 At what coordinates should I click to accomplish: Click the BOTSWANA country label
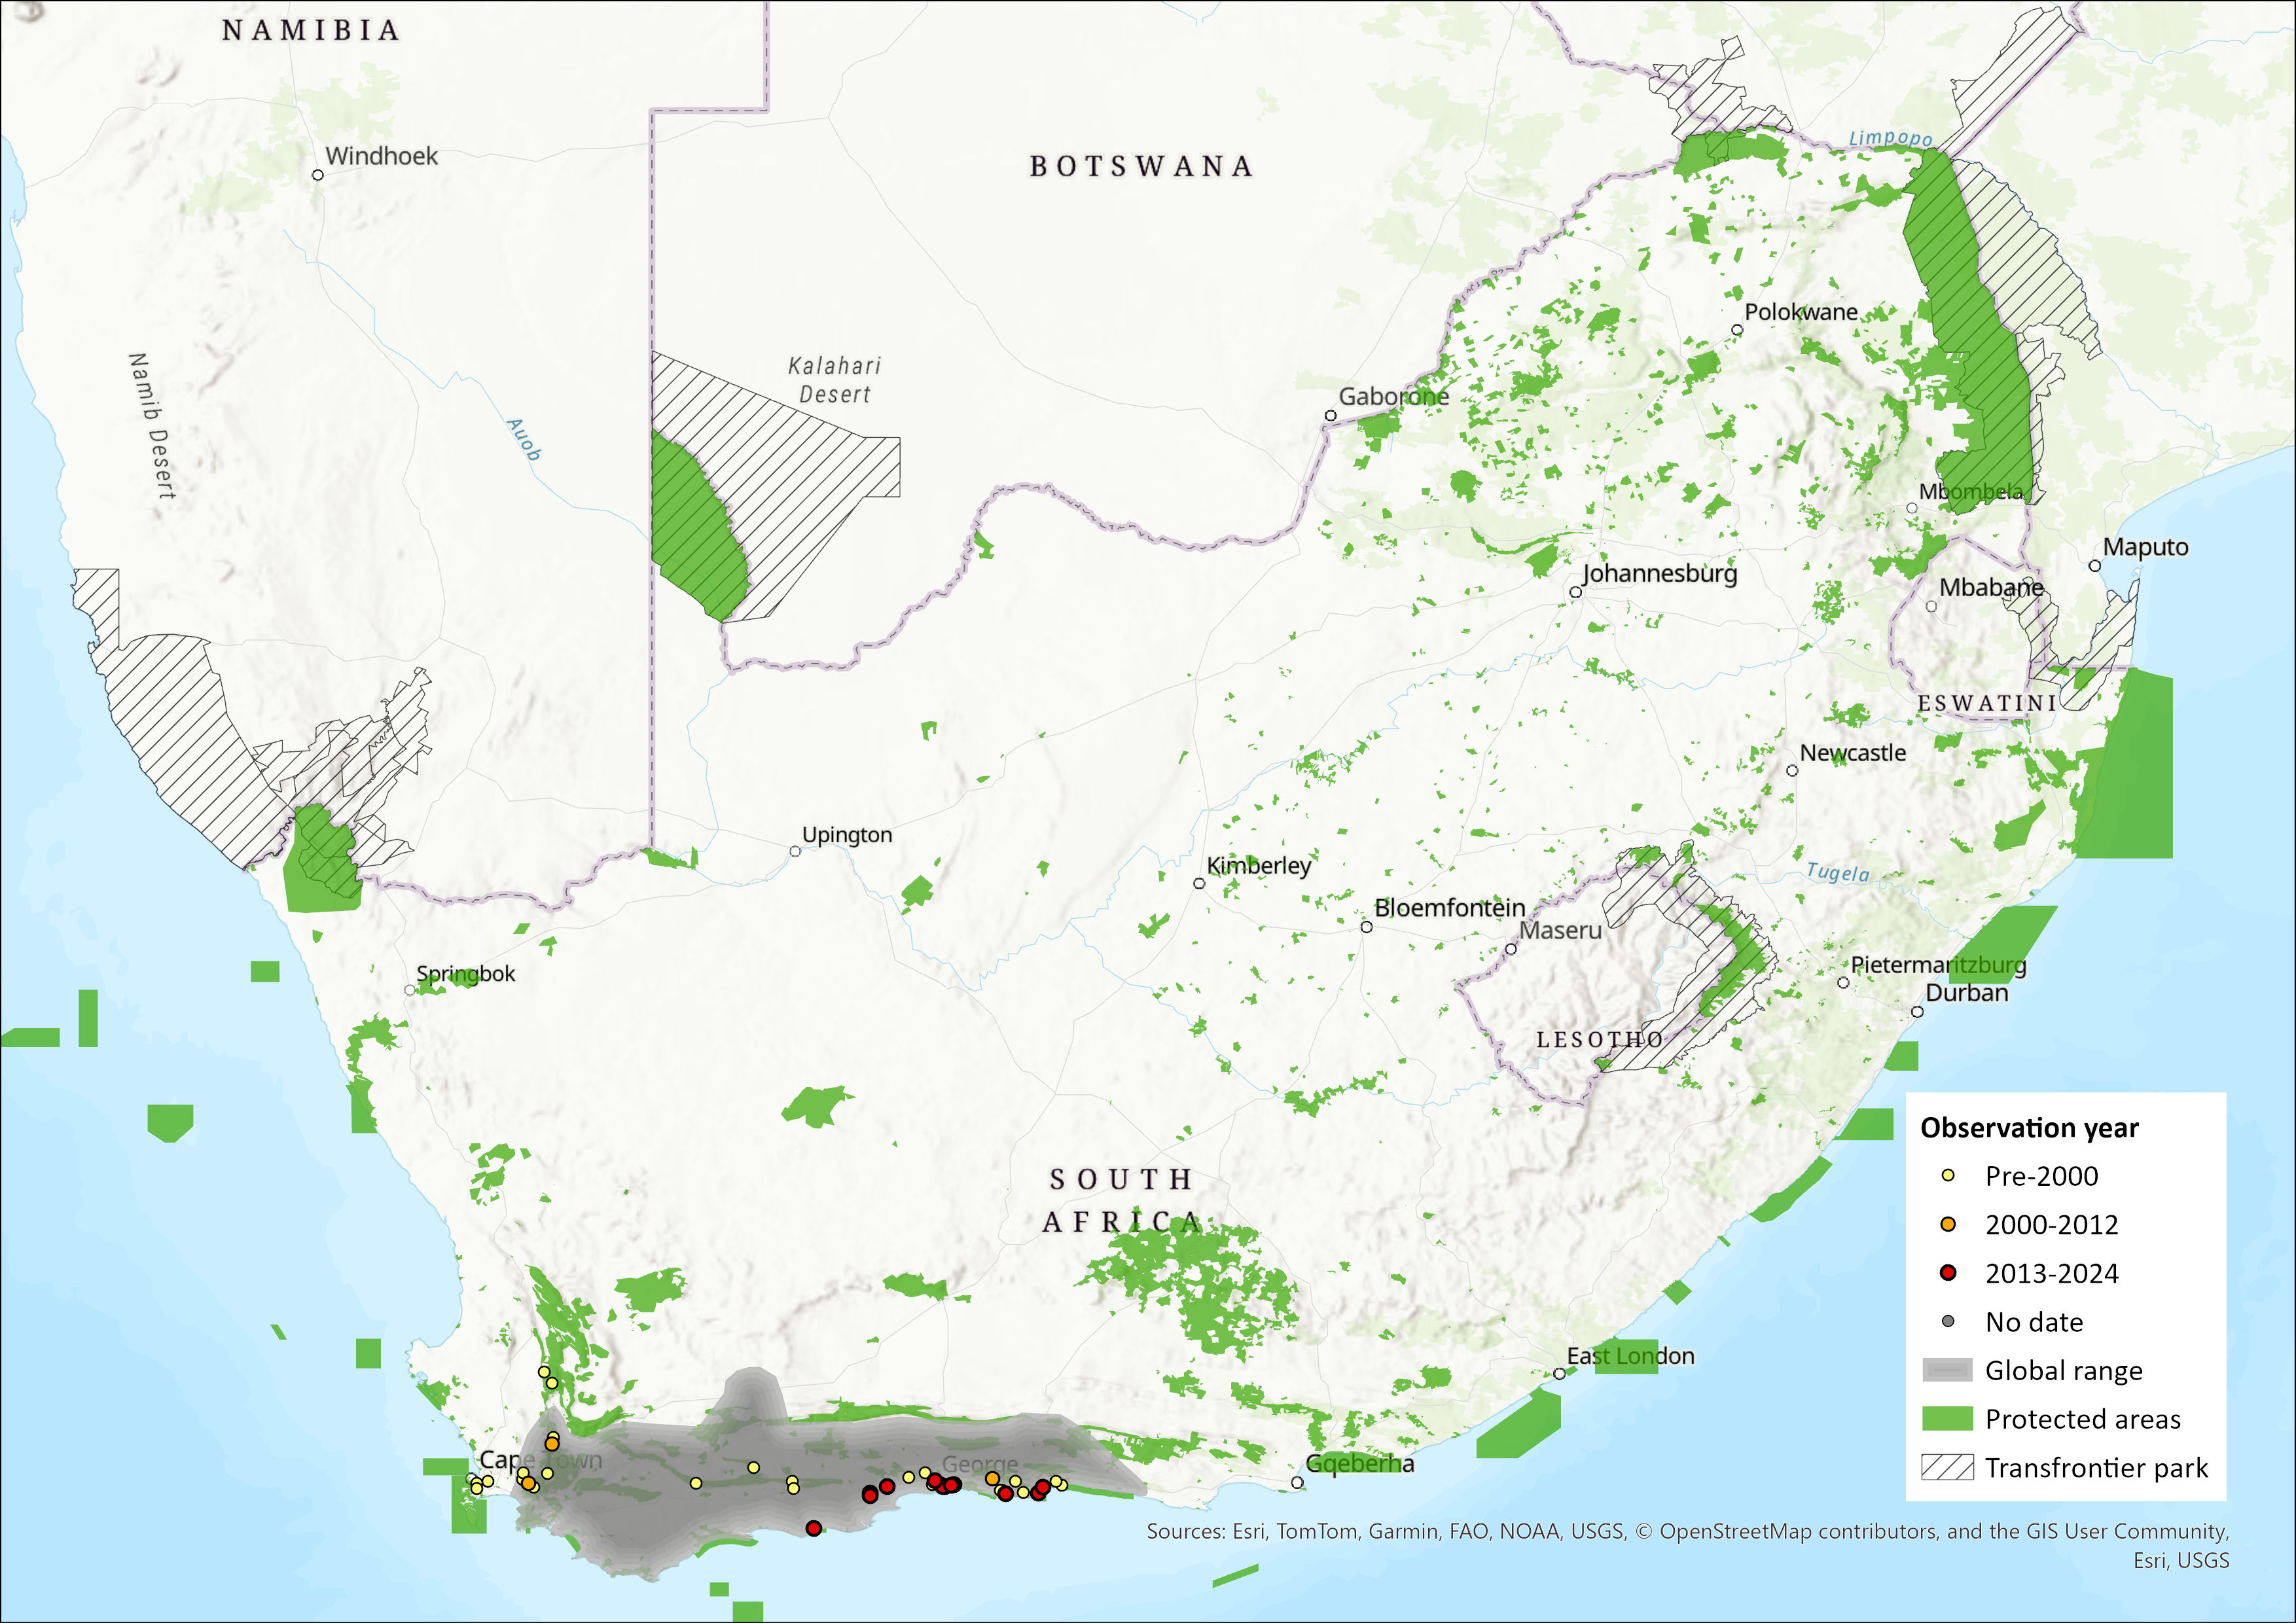click(x=1141, y=166)
